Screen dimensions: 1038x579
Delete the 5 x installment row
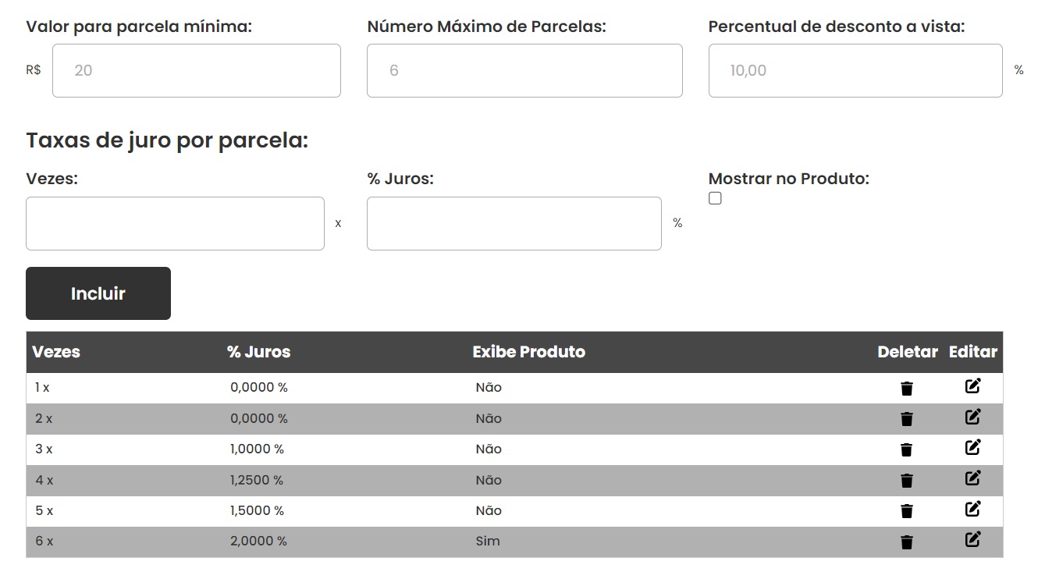coord(906,511)
